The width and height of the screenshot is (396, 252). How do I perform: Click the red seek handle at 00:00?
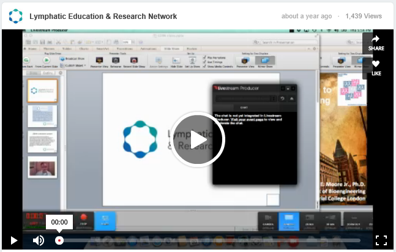coord(59,240)
